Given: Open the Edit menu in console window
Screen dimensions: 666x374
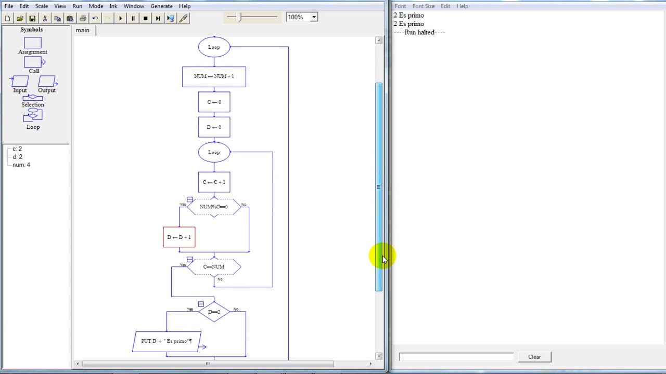Looking at the screenshot, I should [445, 6].
